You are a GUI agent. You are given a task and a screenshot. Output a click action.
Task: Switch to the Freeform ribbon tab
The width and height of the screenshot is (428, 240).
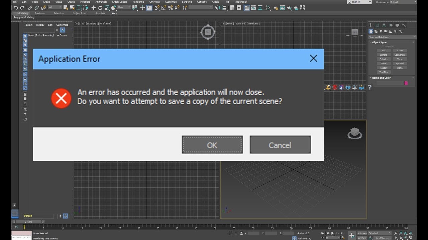pyautogui.click(x=39, y=13)
